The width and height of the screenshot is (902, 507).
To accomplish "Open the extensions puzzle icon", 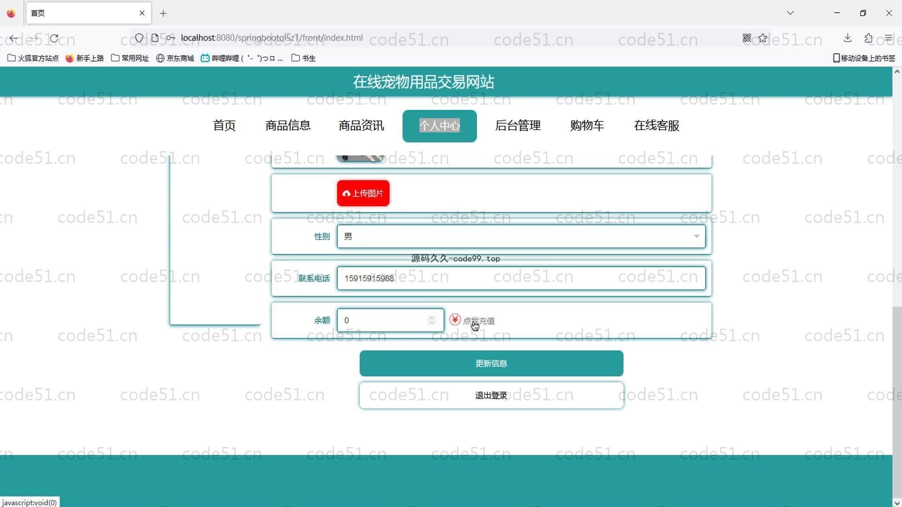I will click(x=868, y=38).
